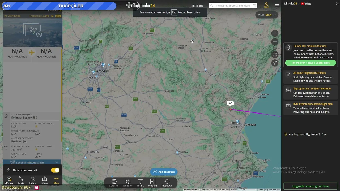340x191 pixels.
Task: Follow the selected aircraft
Action: [33, 180]
